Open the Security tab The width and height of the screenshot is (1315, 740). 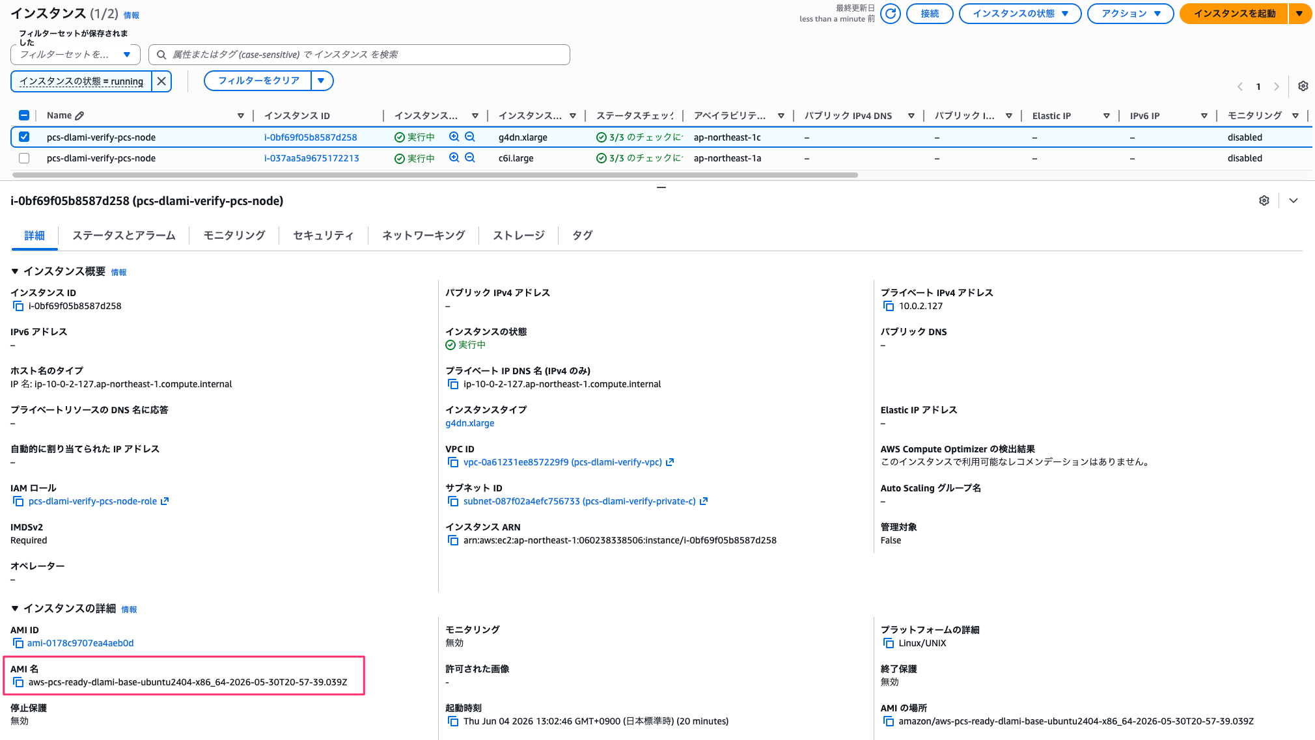pos(324,236)
